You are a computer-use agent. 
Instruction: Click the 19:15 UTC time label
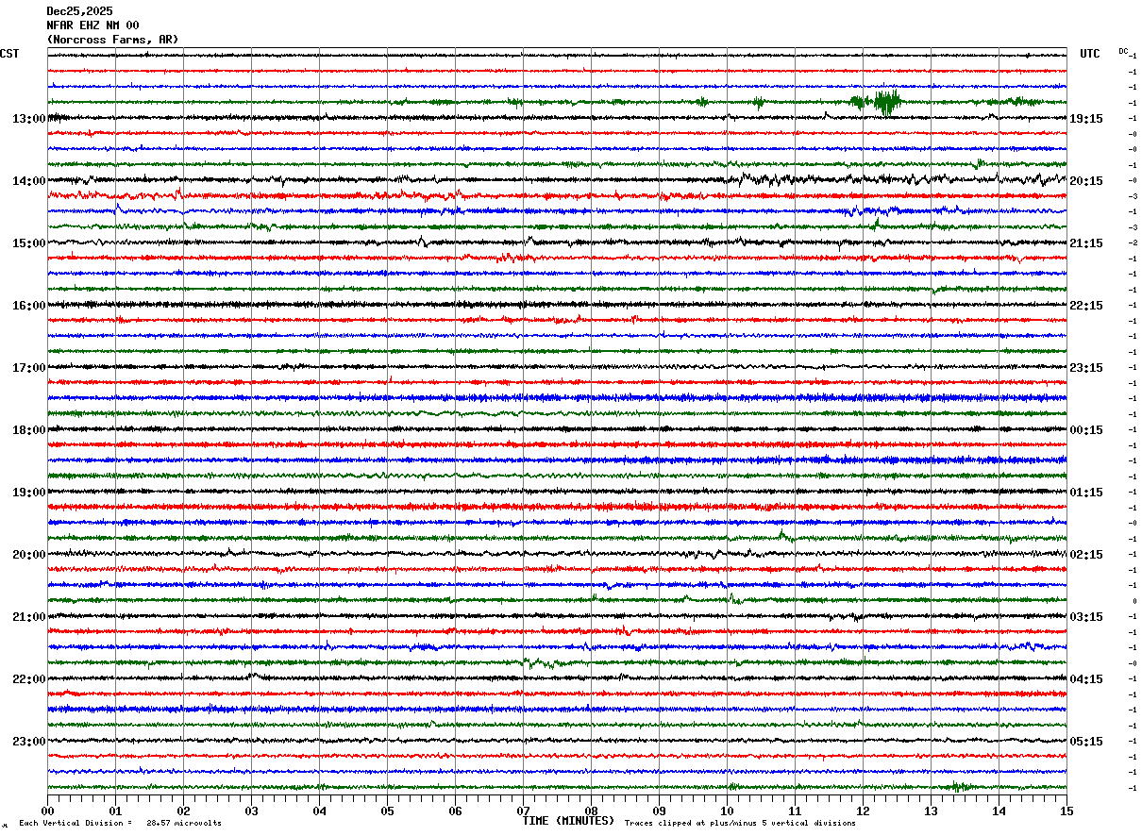1085,119
